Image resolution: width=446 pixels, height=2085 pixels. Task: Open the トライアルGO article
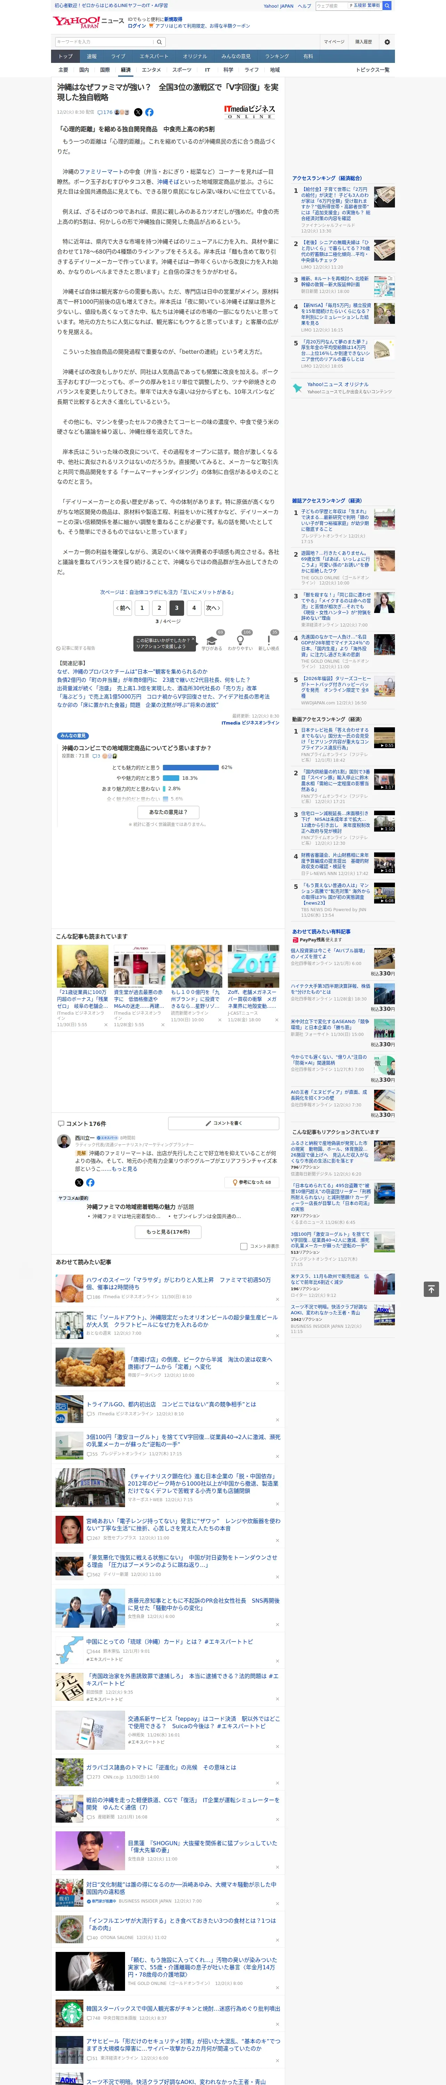pyautogui.click(x=171, y=1404)
